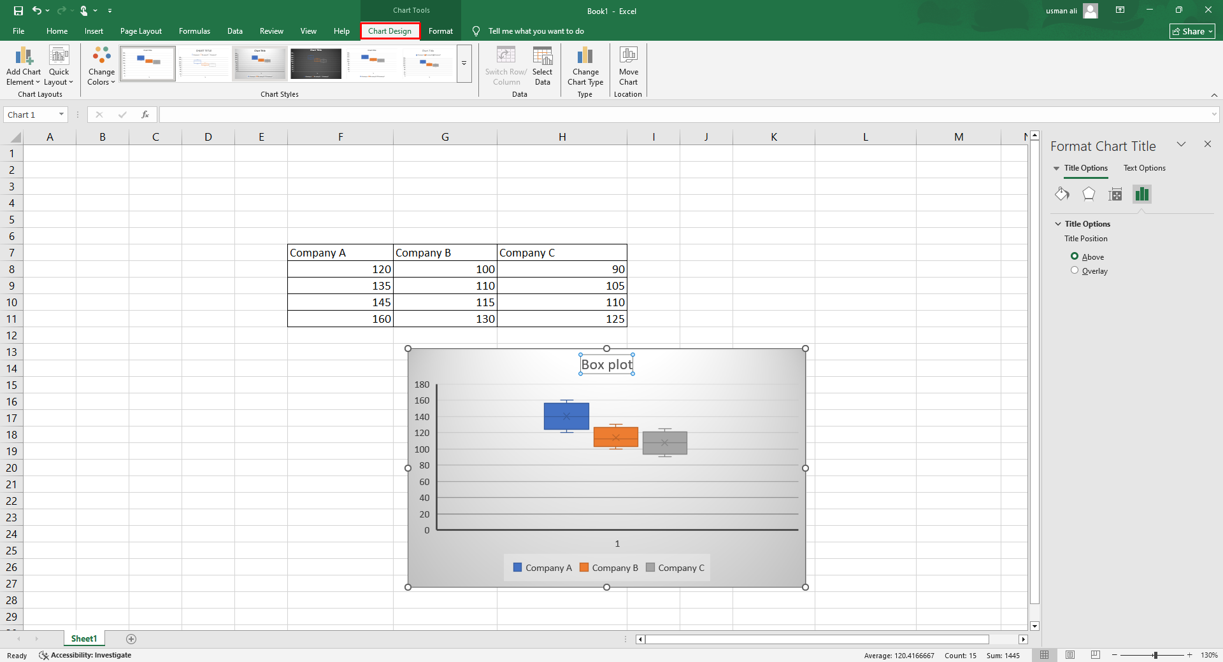This screenshot has width=1223, height=662.
Task: Click the formula bar cancel X icon
Action: (99, 115)
